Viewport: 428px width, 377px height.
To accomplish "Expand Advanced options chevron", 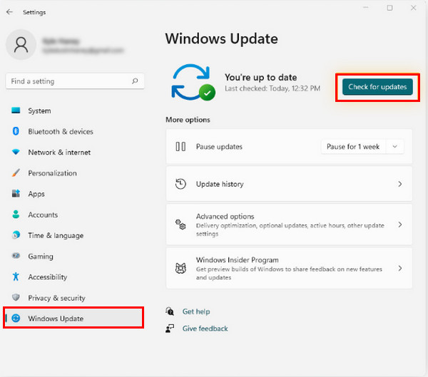I will coord(400,224).
